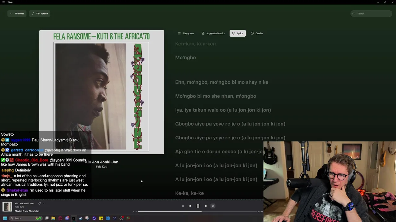Screen dimensions: 396x222
Task: Click the large Fela Kuti album cover
Action: pos(101,92)
